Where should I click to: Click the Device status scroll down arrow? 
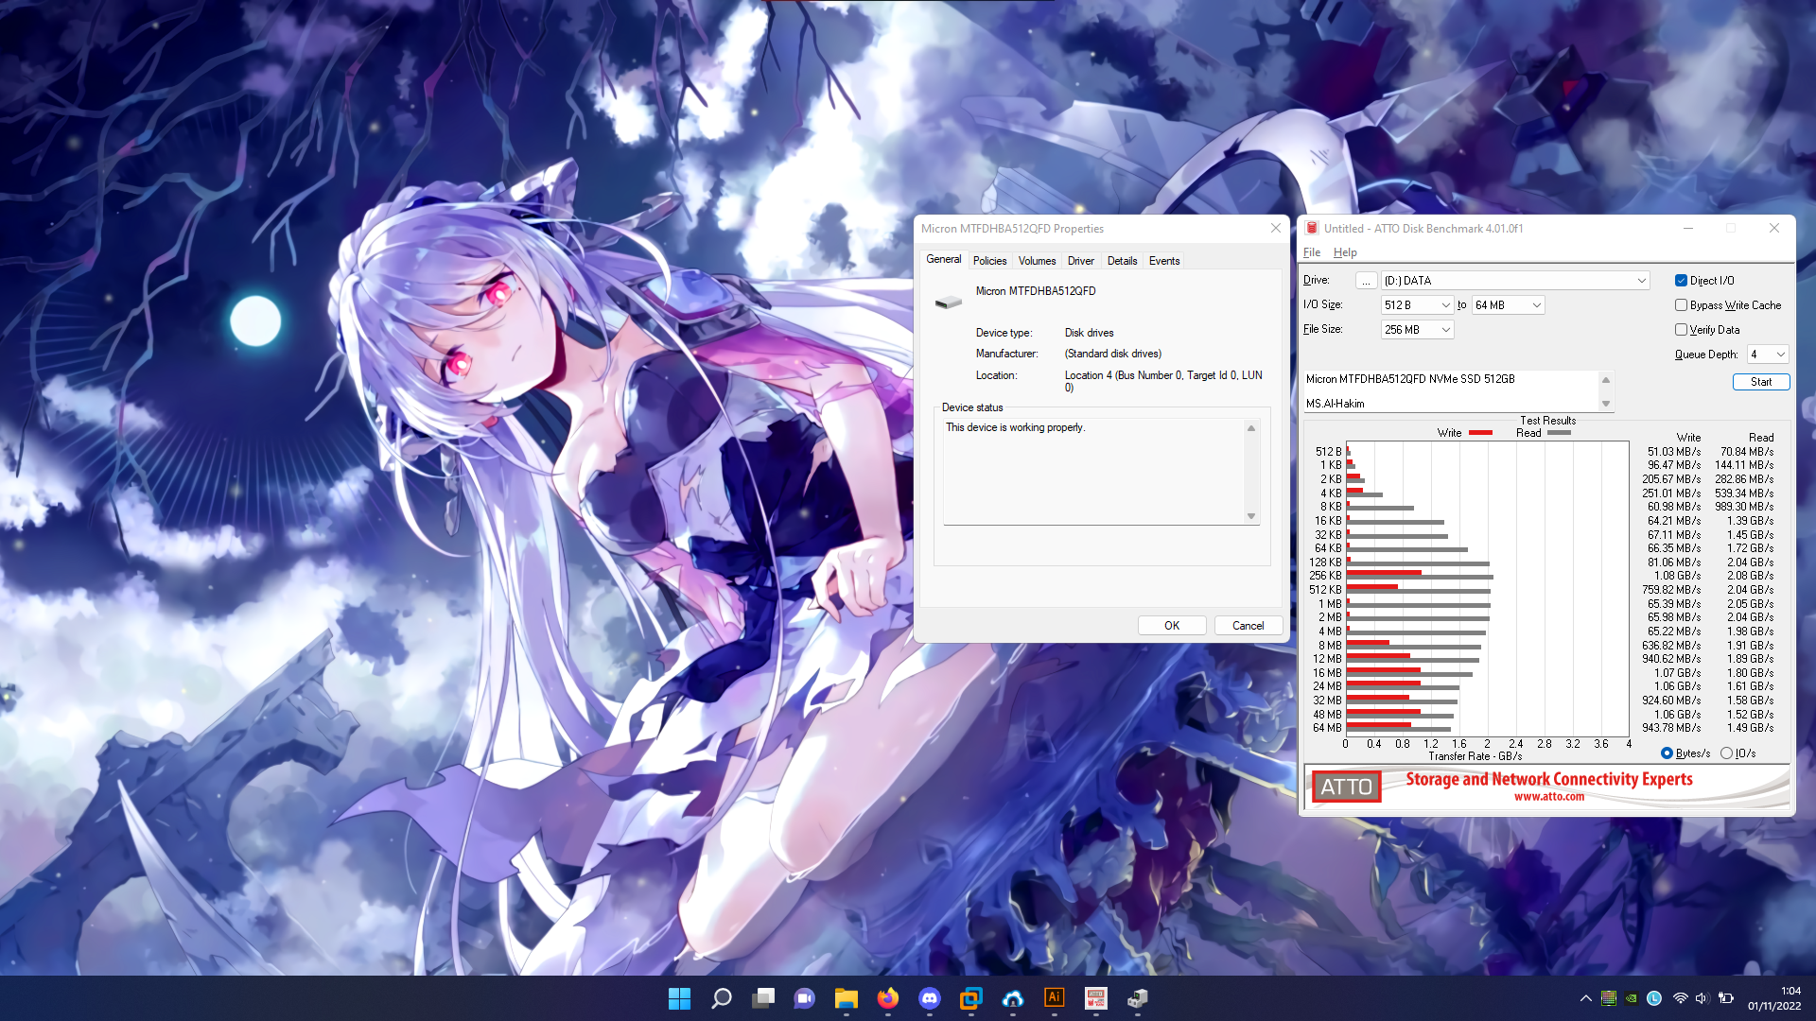coord(1251,516)
